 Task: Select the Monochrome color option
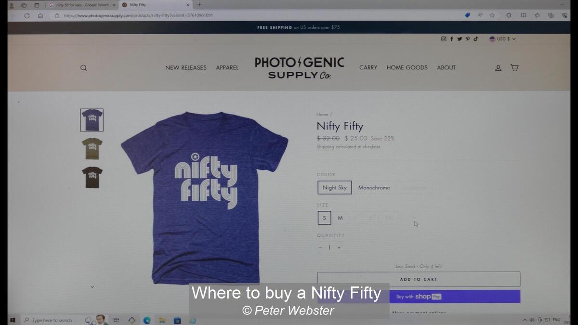click(x=374, y=188)
